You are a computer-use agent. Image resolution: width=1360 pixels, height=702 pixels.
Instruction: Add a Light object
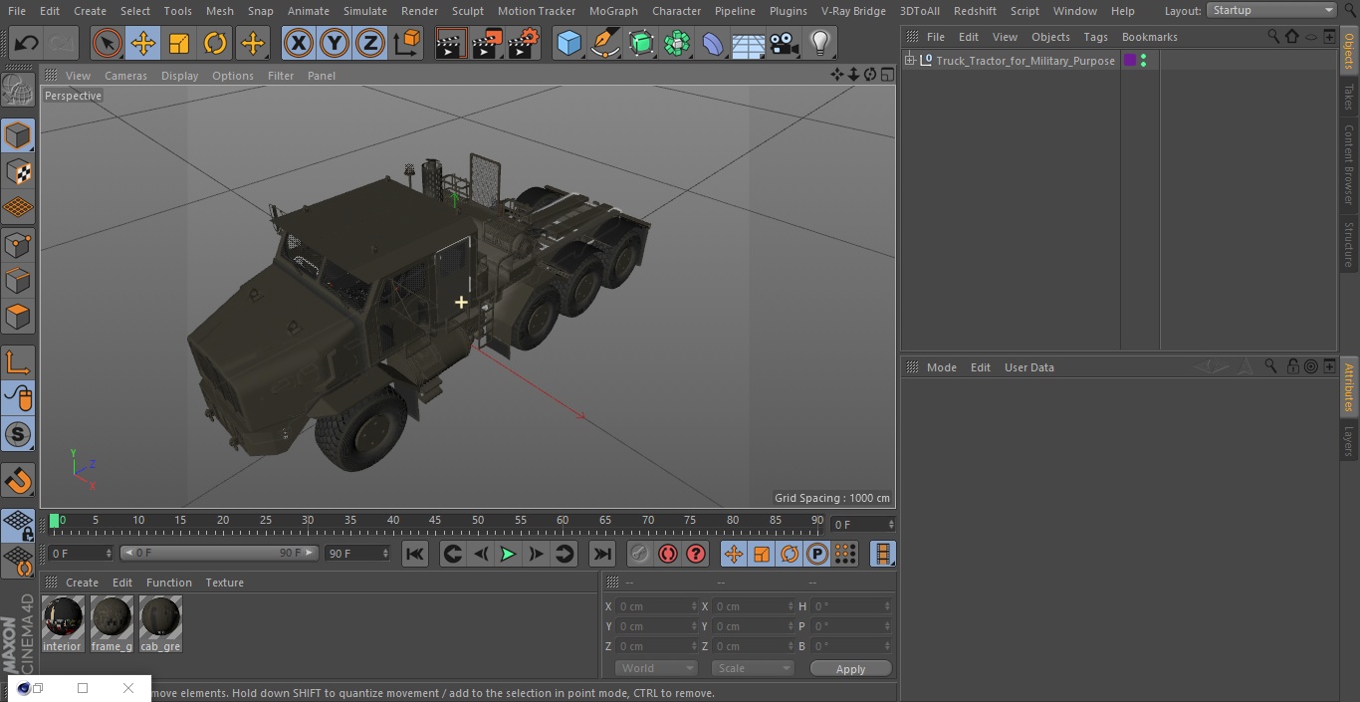[x=819, y=43]
